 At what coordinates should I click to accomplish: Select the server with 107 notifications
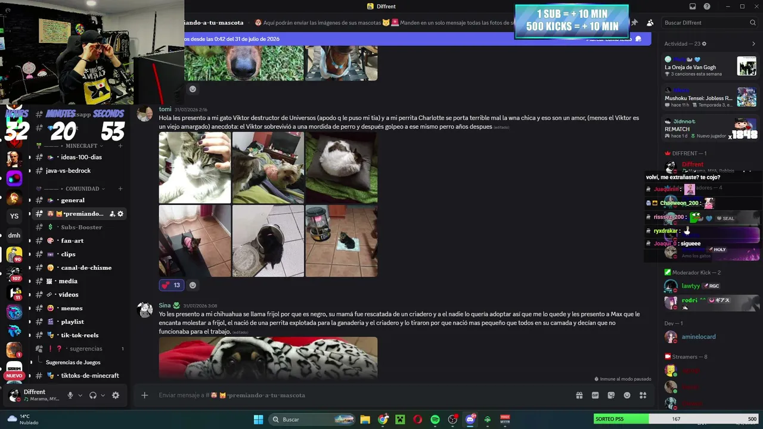tap(14, 273)
